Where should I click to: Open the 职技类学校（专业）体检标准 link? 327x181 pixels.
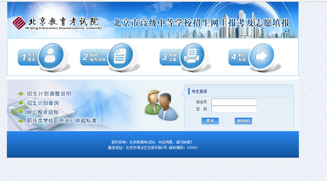coord(62,121)
